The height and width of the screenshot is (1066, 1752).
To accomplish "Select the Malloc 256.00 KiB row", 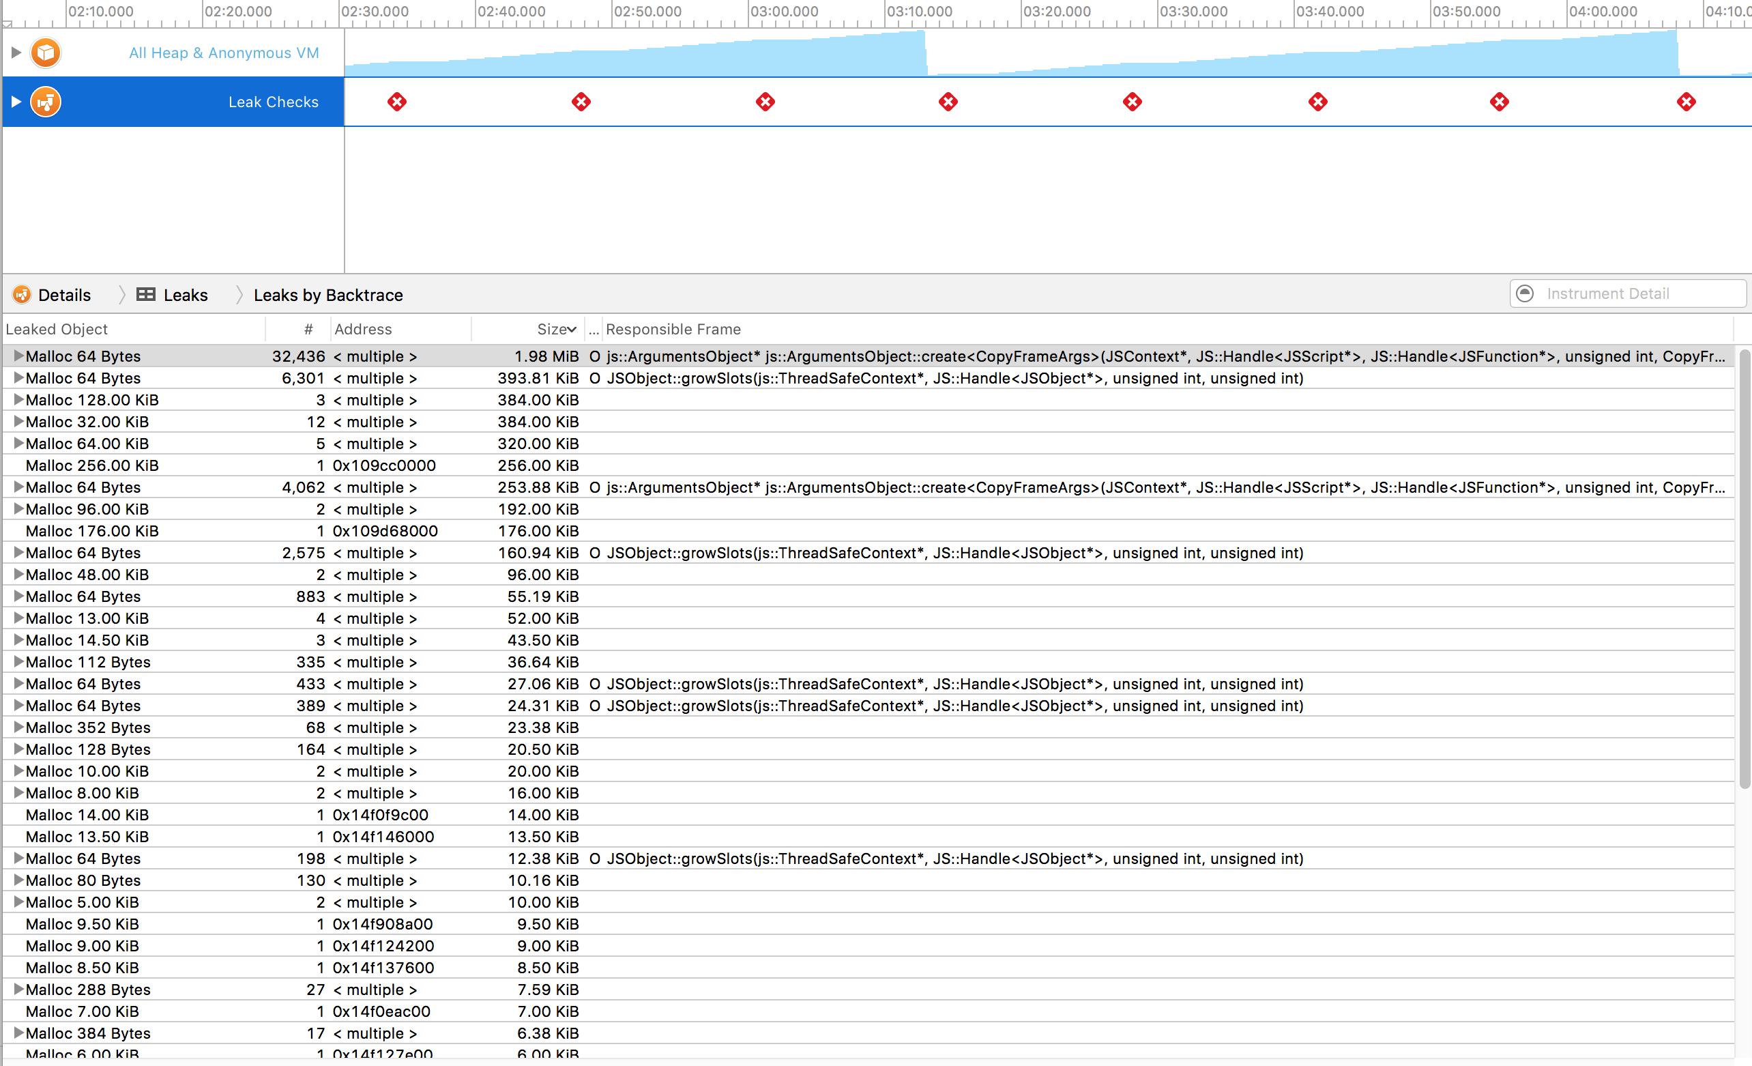I will [92, 465].
